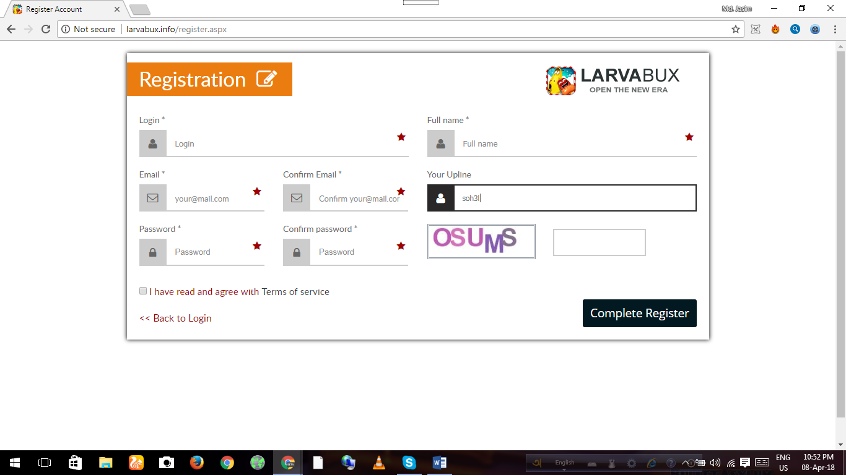Open VLC media player from taskbar

pos(378,462)
